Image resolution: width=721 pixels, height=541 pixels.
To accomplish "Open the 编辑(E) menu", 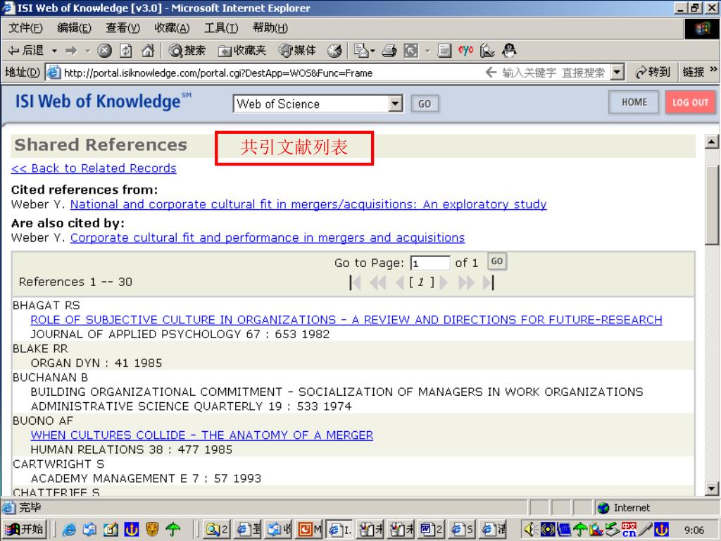I will coord(74,28).
